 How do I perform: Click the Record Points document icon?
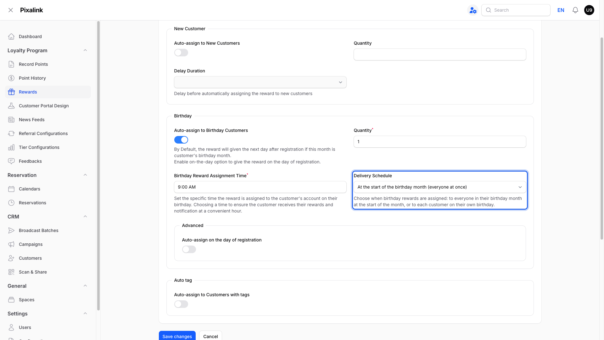click(x=11, y=64)
